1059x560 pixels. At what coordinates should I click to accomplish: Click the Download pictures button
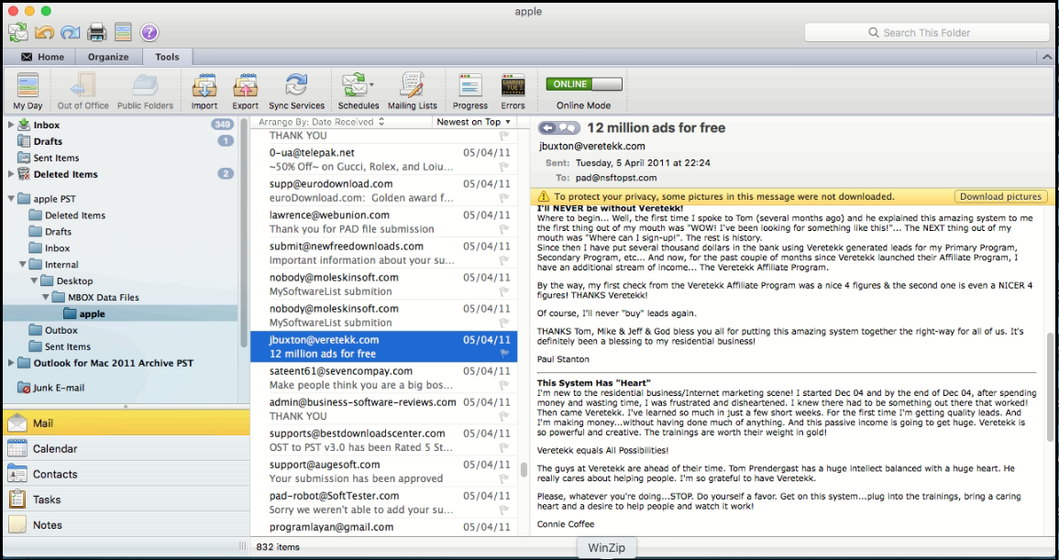click(1001, 196)
